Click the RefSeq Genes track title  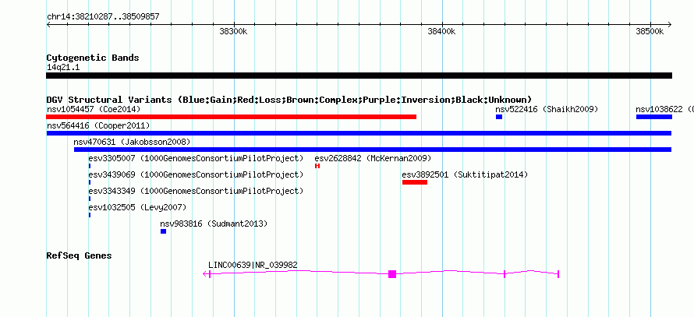click(79, 255)
